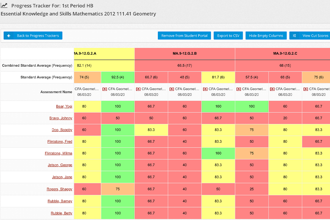Export the tracker to CSV
The width and height of the screenshot is (330, 220).
(228, 36)
